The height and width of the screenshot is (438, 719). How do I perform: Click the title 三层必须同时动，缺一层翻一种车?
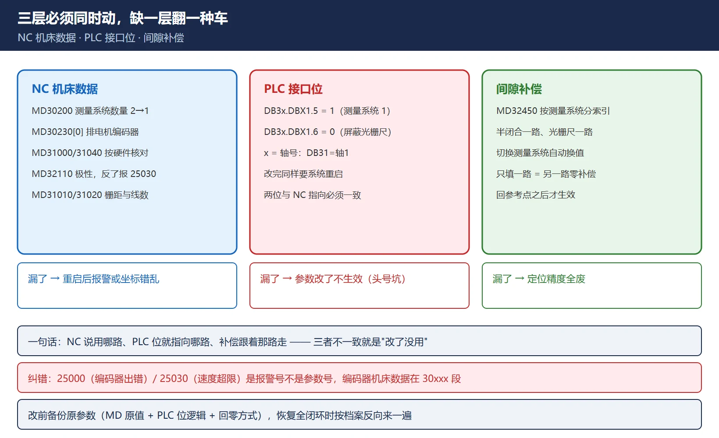tap(123, 18)
